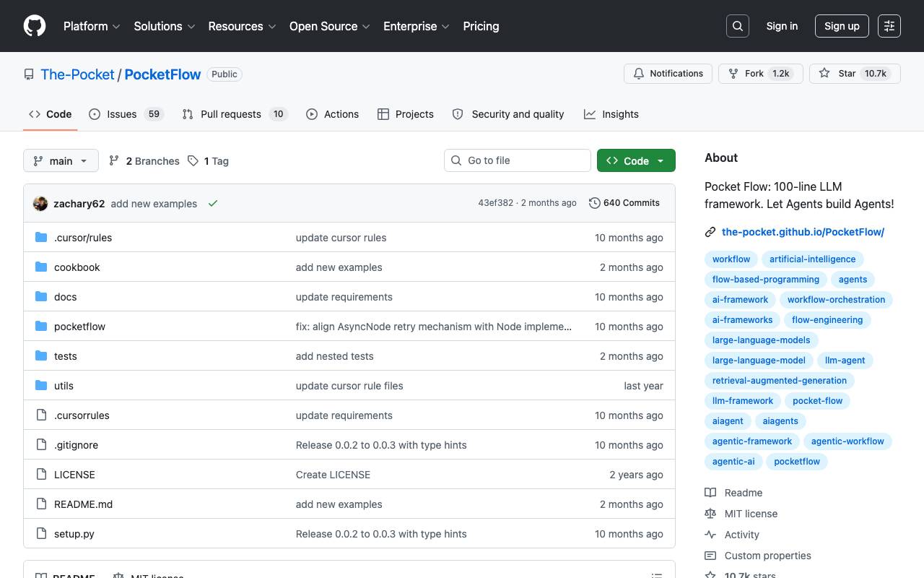Select the Code tab
924x578 pixels.
(50, 114)
